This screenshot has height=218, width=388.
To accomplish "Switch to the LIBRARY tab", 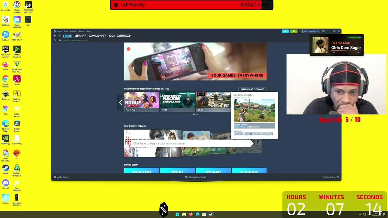I will pyautogui.click(x=80, y=36).
